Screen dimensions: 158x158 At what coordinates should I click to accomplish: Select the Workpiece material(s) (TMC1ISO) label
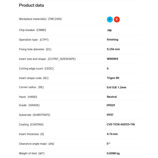tap(40, 19)
